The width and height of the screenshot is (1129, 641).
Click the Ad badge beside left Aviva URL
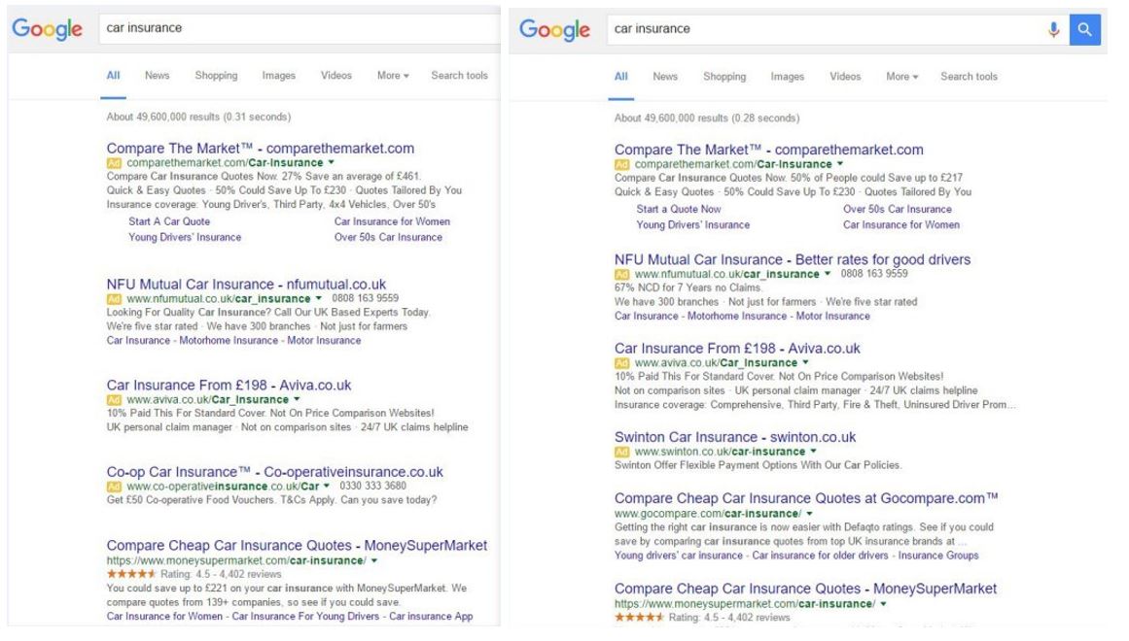coord(114,400)
